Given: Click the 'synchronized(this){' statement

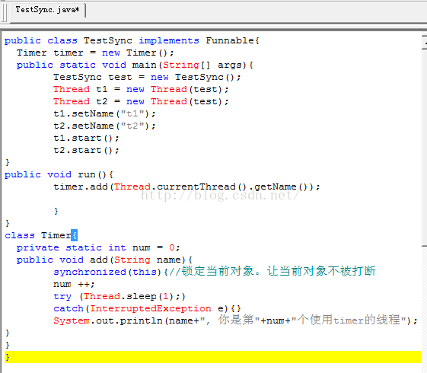Looking at the screenshot, I should coord(110,273).
